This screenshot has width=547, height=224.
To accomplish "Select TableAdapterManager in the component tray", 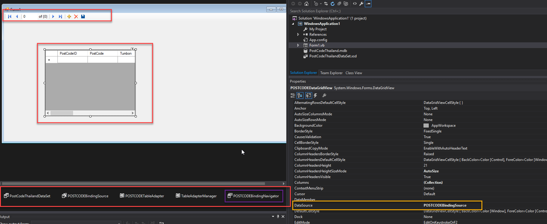I will tap(196, 196).
